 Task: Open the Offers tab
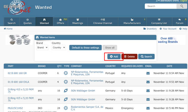pyautogui.click(x=61, y=21)
